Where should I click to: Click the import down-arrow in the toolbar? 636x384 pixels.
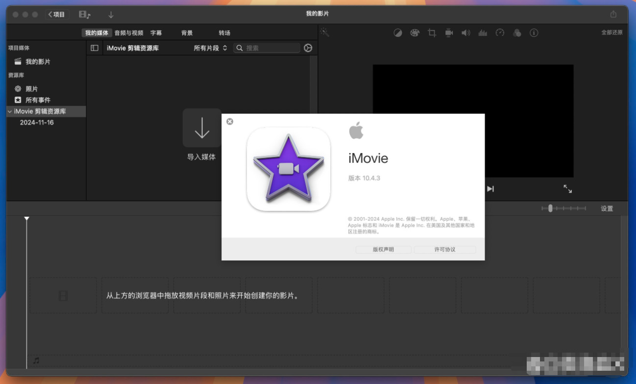pos(111,15)
